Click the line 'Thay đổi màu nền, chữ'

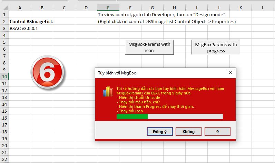tap(138, 102)
